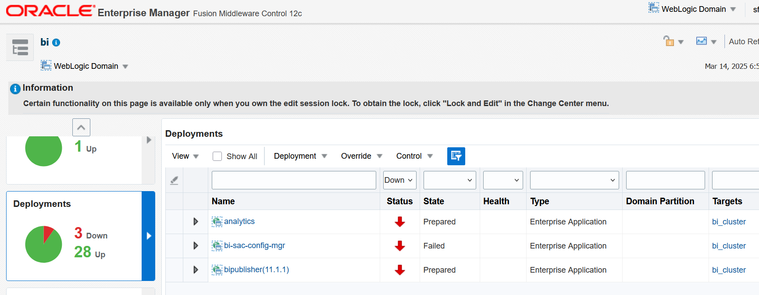
Task: Click the Deployments pie chart
Action: [44, 244]
